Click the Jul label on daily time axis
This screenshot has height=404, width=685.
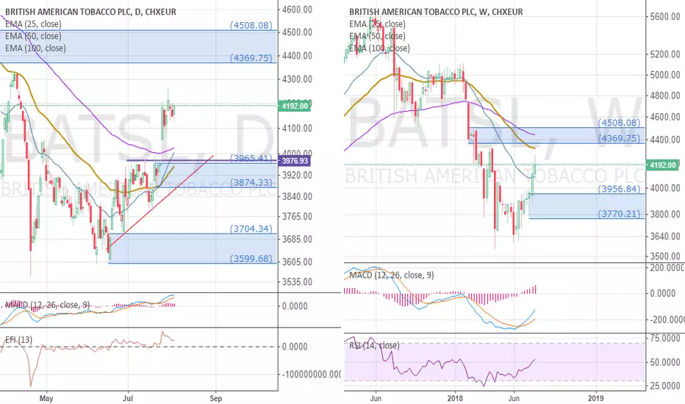[x=128, y=398]
